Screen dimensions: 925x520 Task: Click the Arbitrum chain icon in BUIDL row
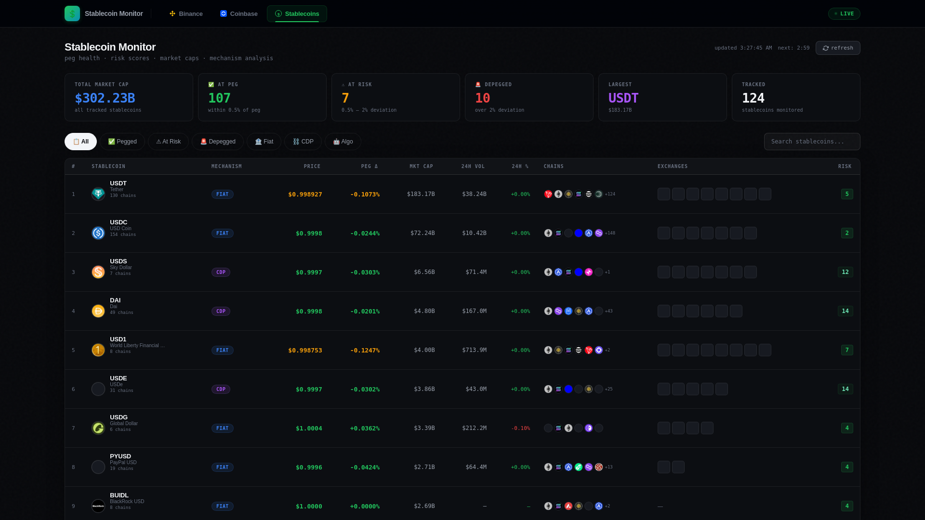(599, 506)
